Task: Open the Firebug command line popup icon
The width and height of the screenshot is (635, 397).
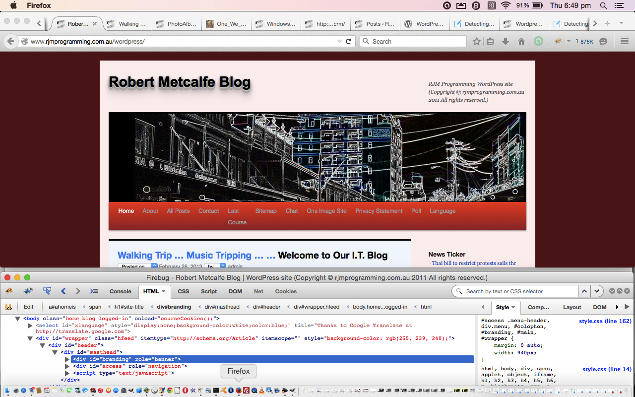Action: click(x=94, y=291)
